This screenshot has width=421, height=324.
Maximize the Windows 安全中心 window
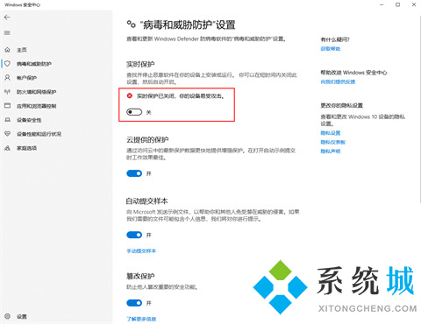(397, 4)
